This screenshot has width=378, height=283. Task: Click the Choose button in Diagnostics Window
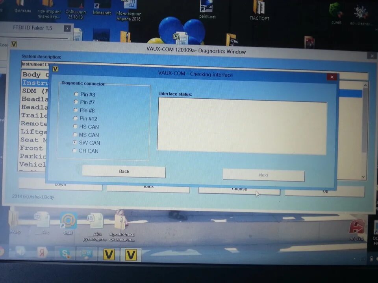tap(239, 190)
